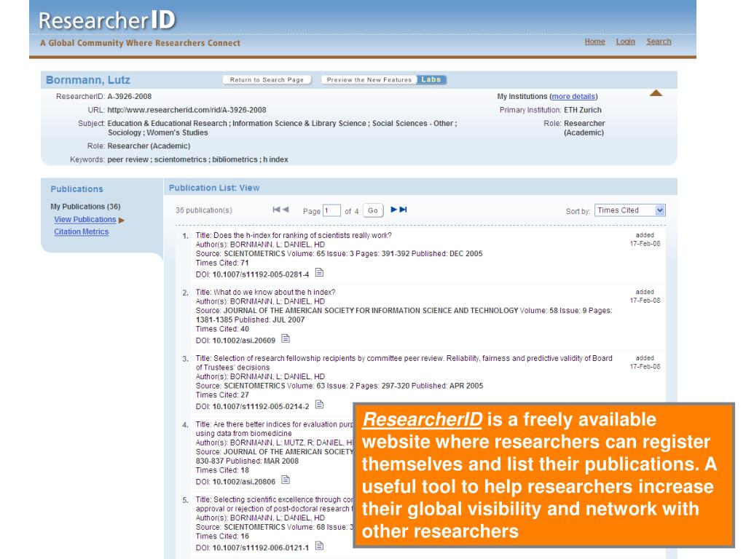Open the Home link
This screenshot has height=559, width=746.
tap(594, 41)
